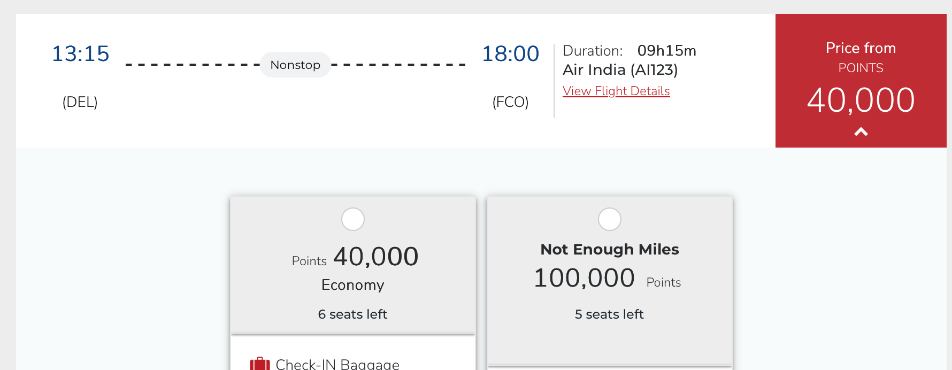Click the 5 seats left label
952x370 pixels.
609,314
